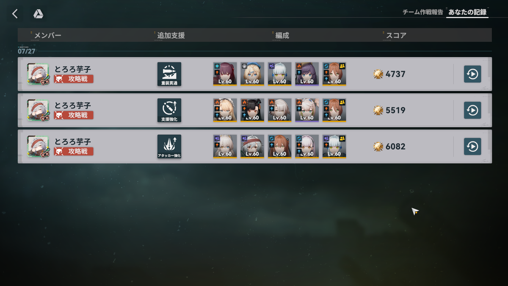Select blonde second doll in 4737 row
Screen dimensions: 508x286
pos(252,74)
